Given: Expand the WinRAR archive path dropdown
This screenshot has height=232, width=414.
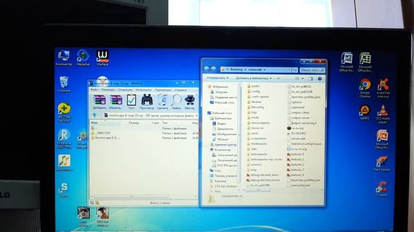Looking at the screenshot, I should (196, 115).
